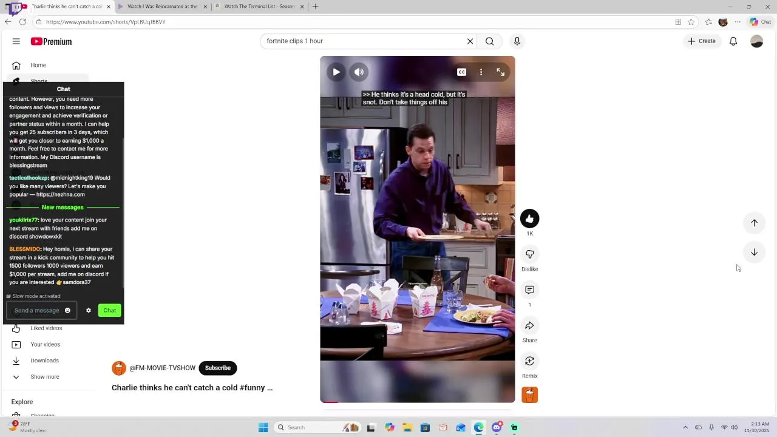Open Copilot Chat in the browser
The height and width of the screenshot is (437, 777).
[760, 22]
